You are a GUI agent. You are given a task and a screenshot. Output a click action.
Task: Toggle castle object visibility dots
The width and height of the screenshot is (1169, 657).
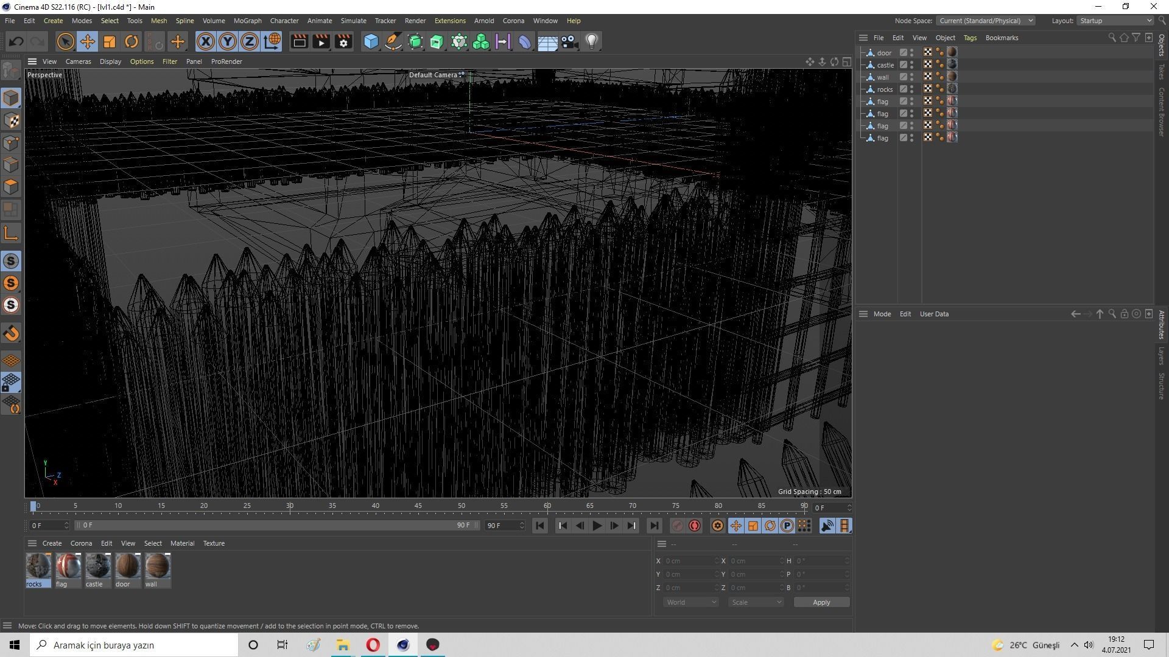click(x=912, y=65)
